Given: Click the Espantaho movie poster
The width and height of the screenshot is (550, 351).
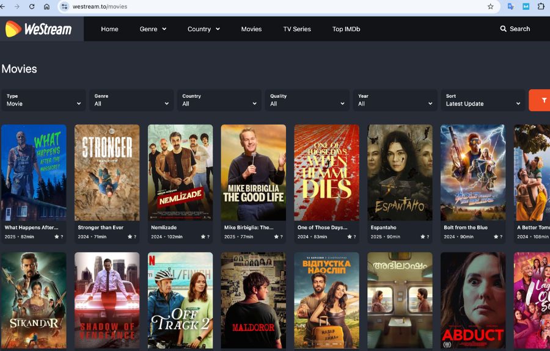Looking at the screenshot, I should 400,172.
